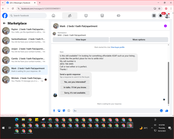Open the Payton conversation
Image resolution: width=174 pixels, height=139 pixels.
tap(24, 31)
